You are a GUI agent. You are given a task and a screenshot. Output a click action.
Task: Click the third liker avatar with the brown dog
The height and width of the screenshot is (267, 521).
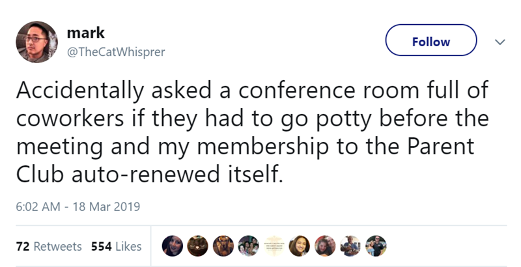222,247
